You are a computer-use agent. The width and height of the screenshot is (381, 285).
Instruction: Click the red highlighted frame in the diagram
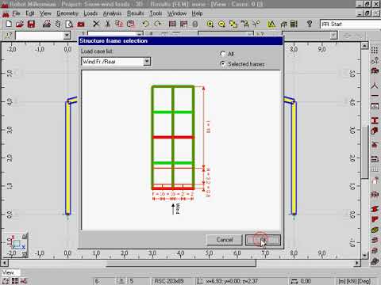[x=173, y=137]
